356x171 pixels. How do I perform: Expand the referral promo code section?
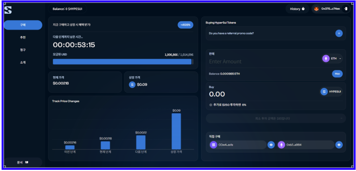272,34
